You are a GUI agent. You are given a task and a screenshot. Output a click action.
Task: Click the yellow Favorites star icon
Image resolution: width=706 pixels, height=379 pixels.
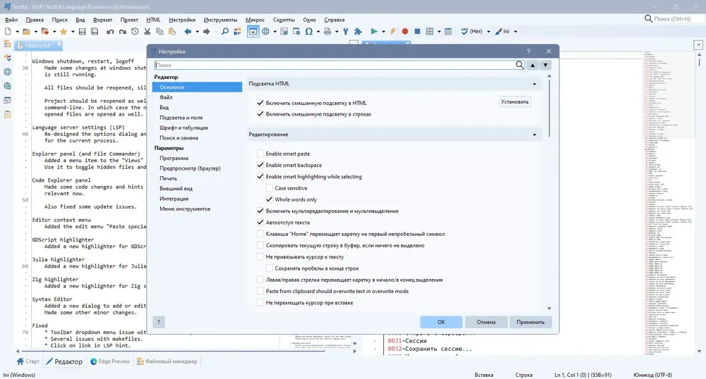point(64,32)
